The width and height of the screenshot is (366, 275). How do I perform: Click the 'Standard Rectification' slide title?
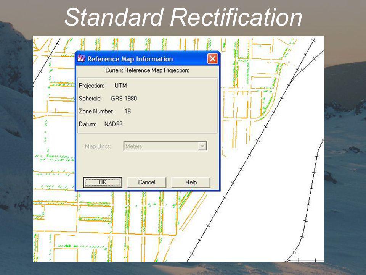[x=183, y=17]
